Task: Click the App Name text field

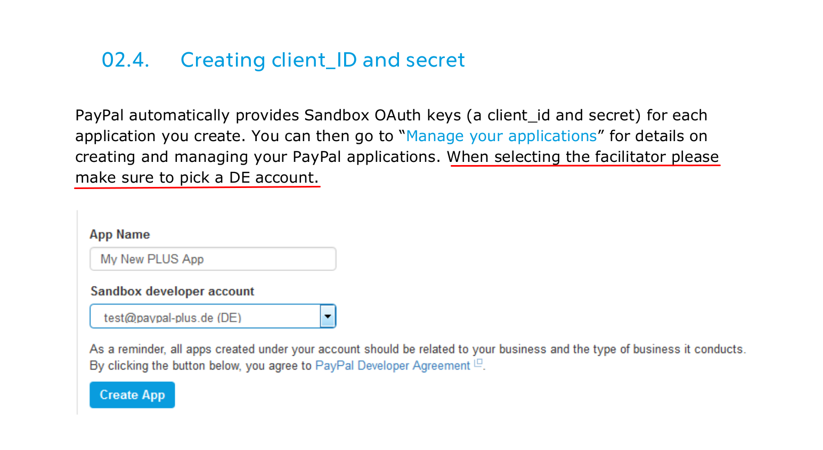Action: click(213, 259)
